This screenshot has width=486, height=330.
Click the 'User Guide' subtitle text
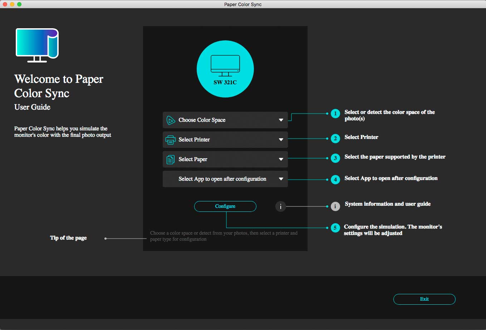(33, 107)
